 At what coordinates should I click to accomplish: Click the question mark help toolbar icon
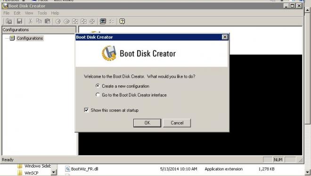(122, 21)
